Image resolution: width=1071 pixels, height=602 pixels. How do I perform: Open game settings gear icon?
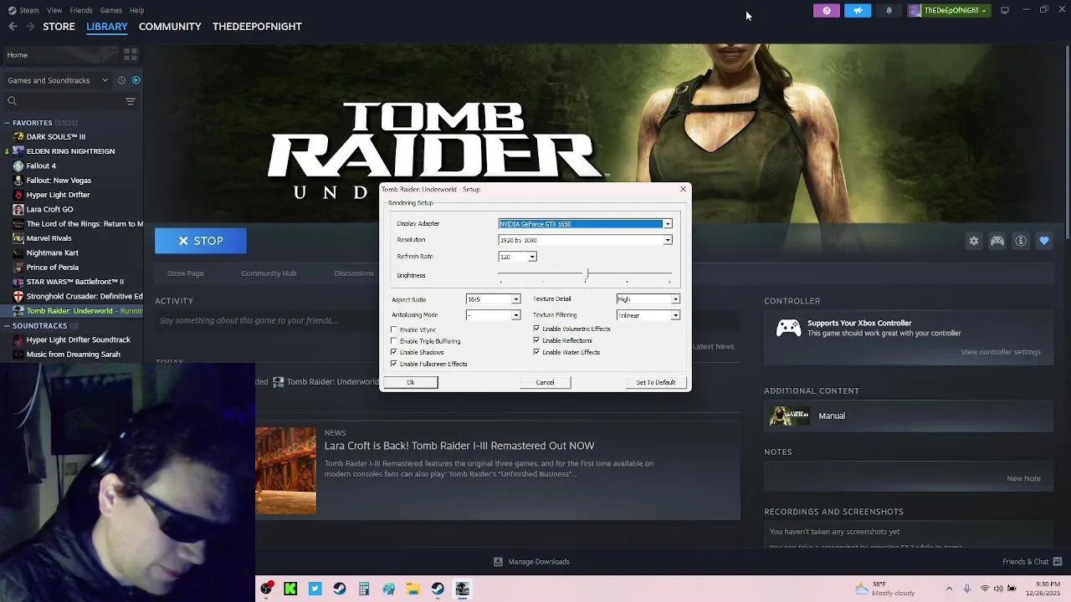[974, 241]
